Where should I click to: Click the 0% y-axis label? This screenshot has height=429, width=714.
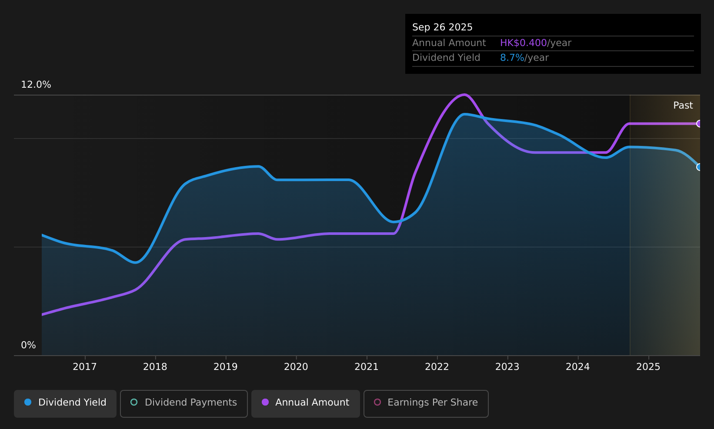point(29,345)
